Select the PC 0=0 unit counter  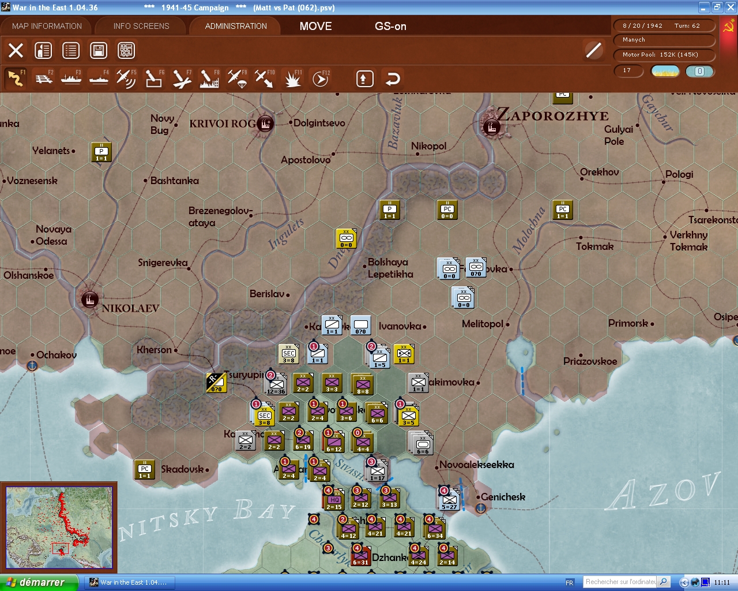coord(447,210)
